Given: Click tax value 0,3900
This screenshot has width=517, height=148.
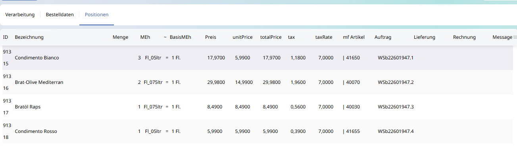Looking at the screenshot, I should (298, 131).
